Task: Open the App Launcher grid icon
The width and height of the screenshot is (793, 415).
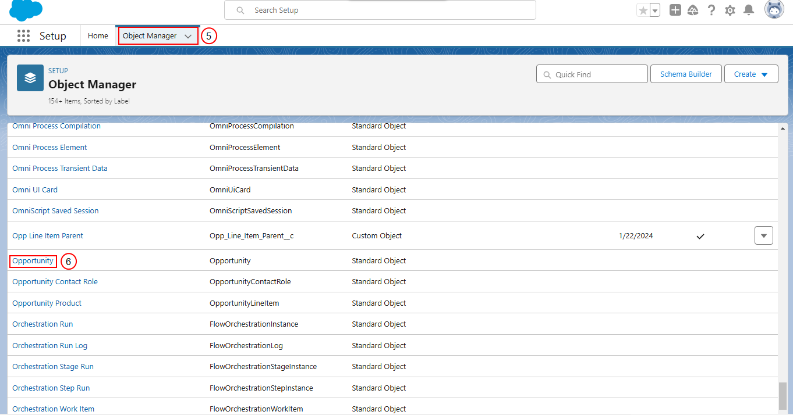Action: point(23,36)
